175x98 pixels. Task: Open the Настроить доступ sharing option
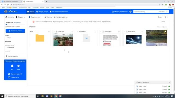tap(61, 17)
